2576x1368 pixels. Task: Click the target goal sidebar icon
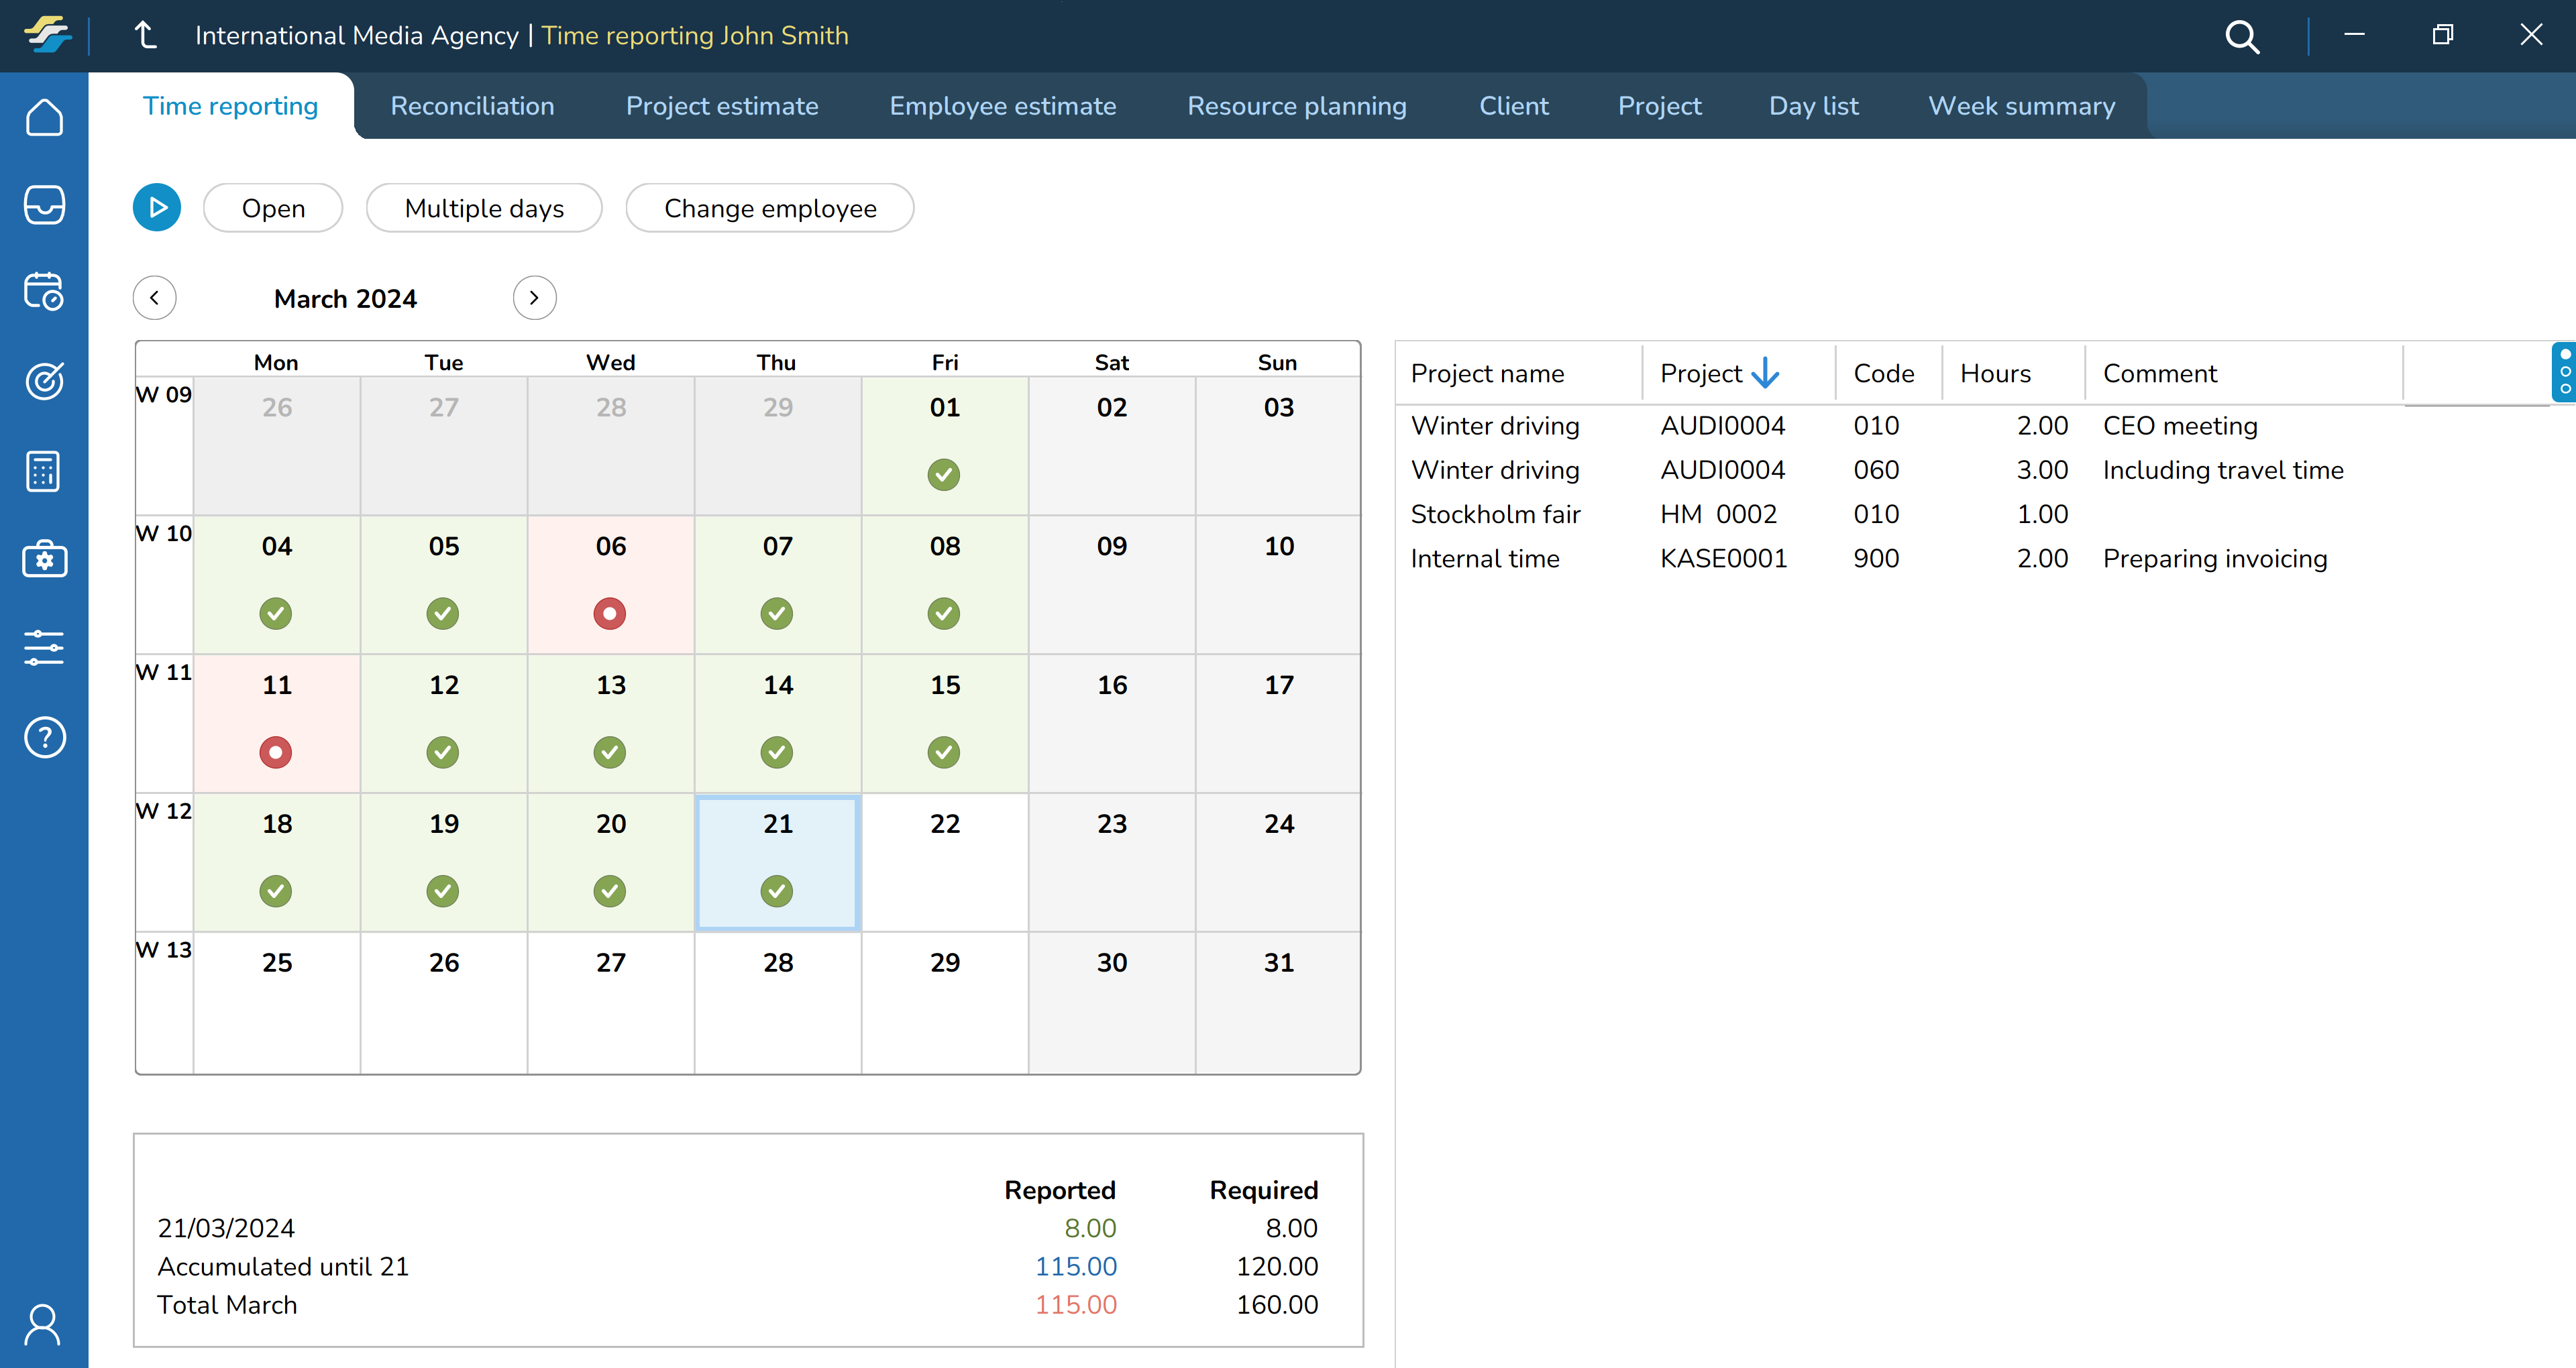click(x=44, y=381)
